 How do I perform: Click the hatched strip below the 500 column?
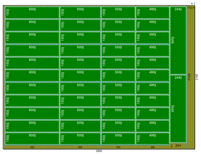pos(118,147)
